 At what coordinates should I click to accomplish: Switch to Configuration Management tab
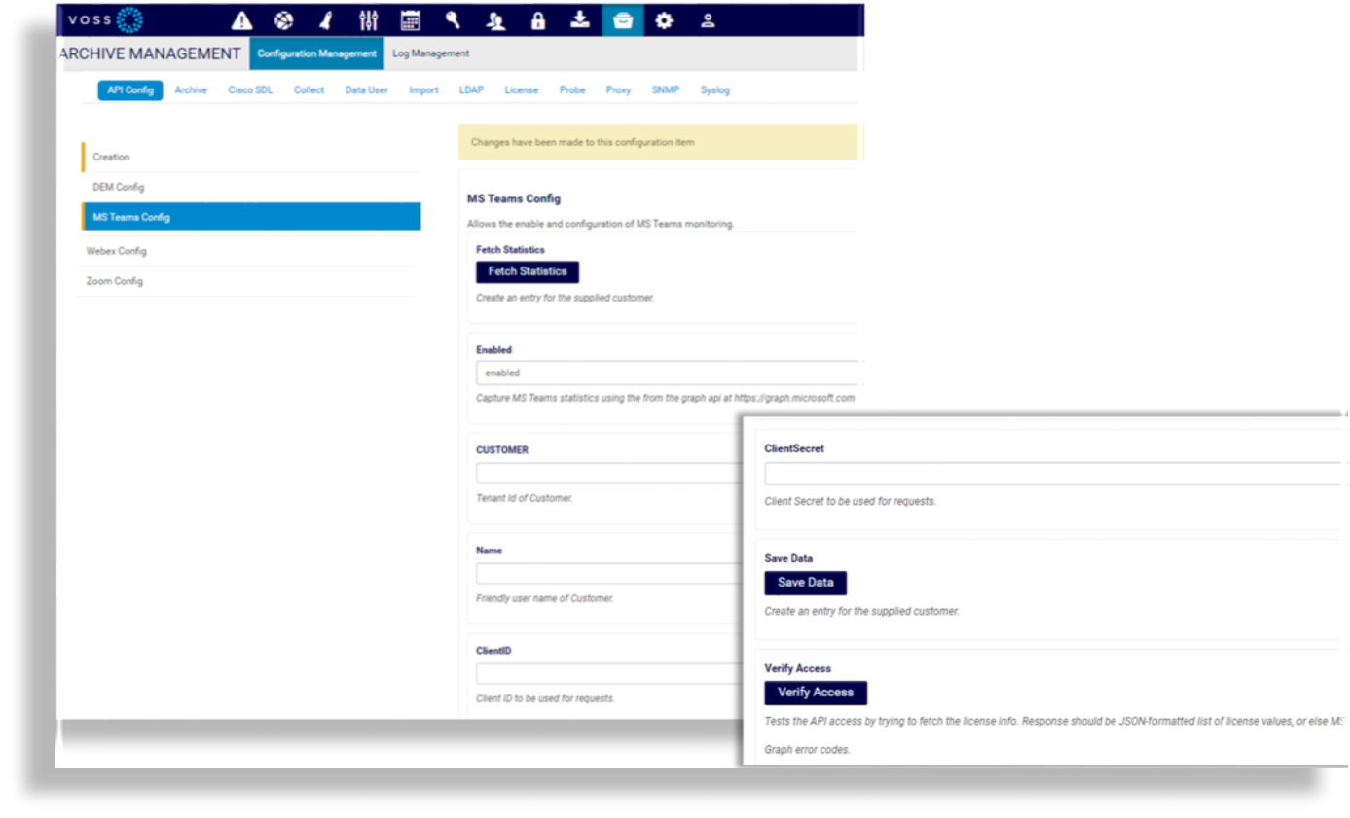[x=316, y=53]
